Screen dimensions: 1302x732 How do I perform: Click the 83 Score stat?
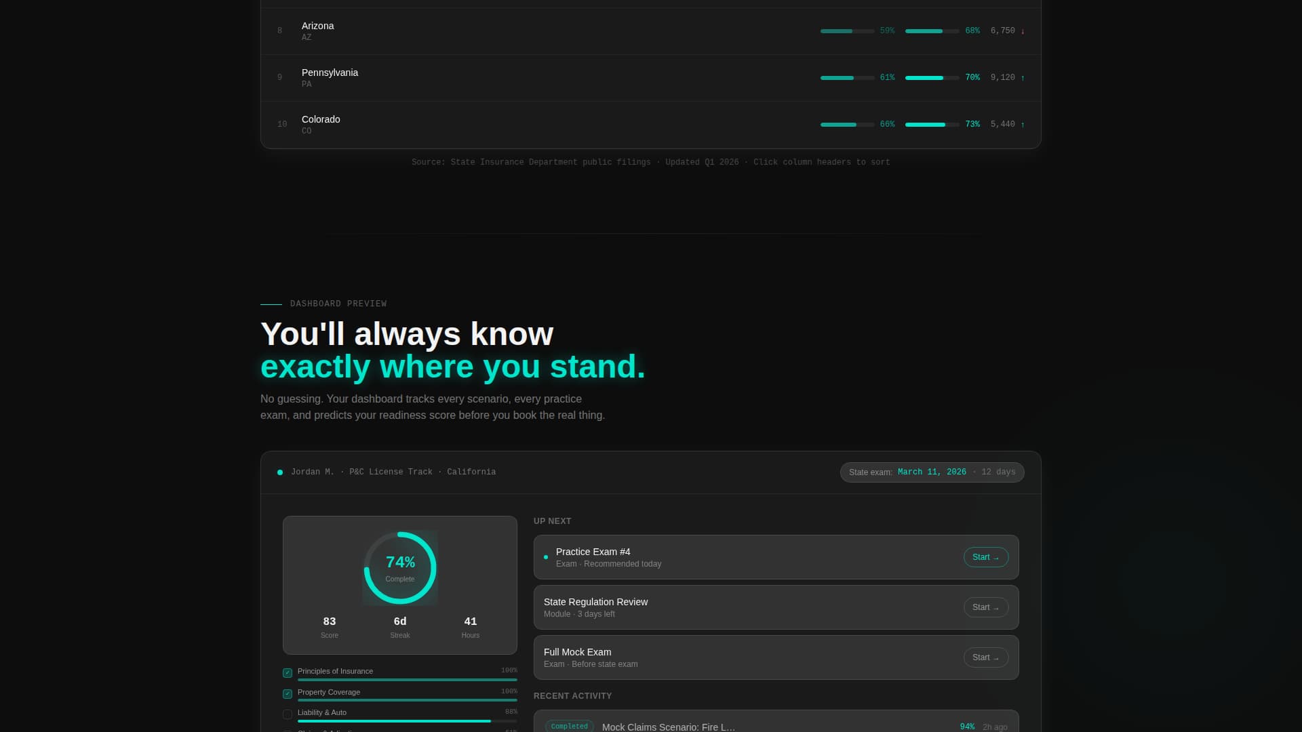point(330,627)
